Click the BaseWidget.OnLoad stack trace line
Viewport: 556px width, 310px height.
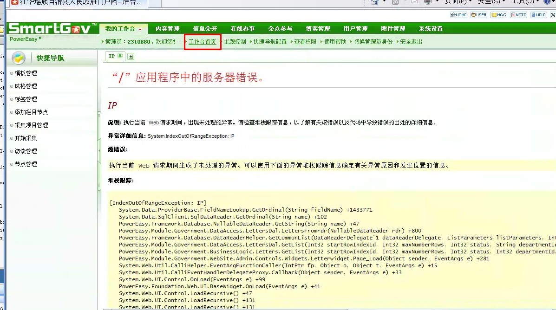coord(220,286)
